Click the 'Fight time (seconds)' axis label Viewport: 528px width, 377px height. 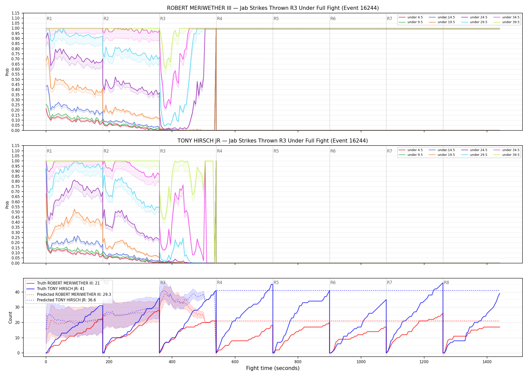pyautogui.click(x=273, y=368)
